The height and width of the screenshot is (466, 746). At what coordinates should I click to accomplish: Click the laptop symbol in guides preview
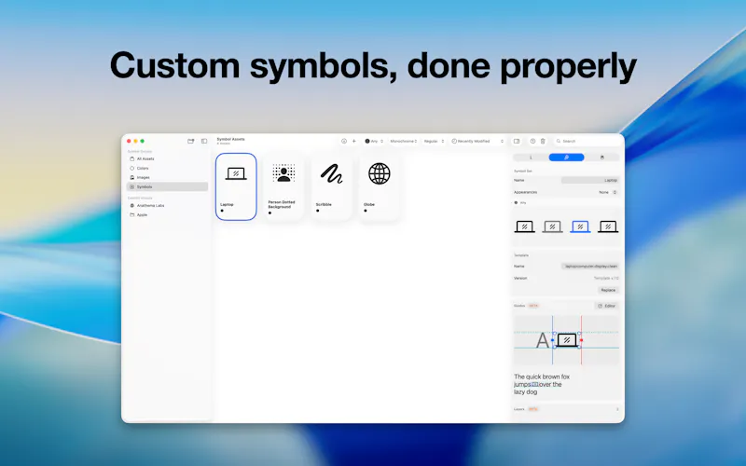(567, 340)
